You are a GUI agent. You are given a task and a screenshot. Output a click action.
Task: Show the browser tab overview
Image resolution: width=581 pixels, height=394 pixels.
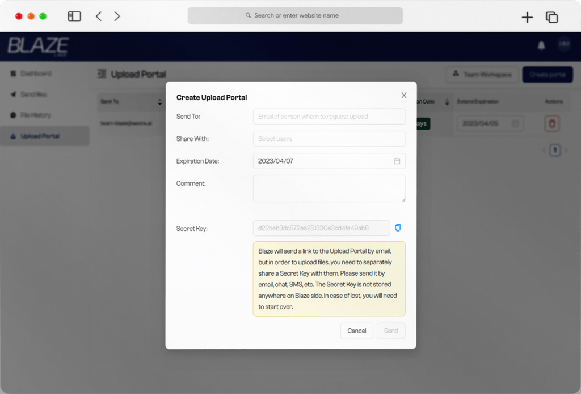(x=551, y=18)
